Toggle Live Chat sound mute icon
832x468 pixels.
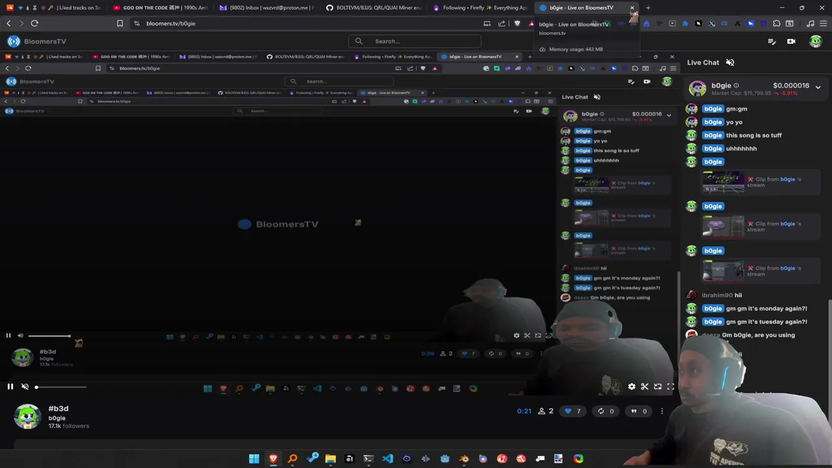pos(730,62)
